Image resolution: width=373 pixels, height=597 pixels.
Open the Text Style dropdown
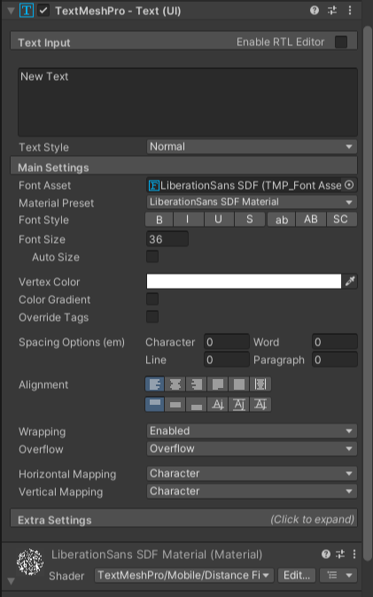(252, 146)
